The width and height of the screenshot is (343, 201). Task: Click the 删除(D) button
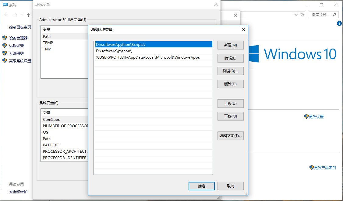(x=230, y=84)
